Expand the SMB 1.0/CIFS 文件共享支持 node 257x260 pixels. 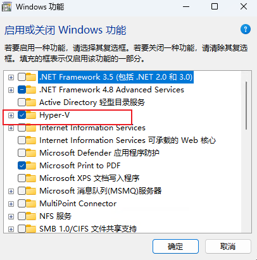(x=11, y=229)
